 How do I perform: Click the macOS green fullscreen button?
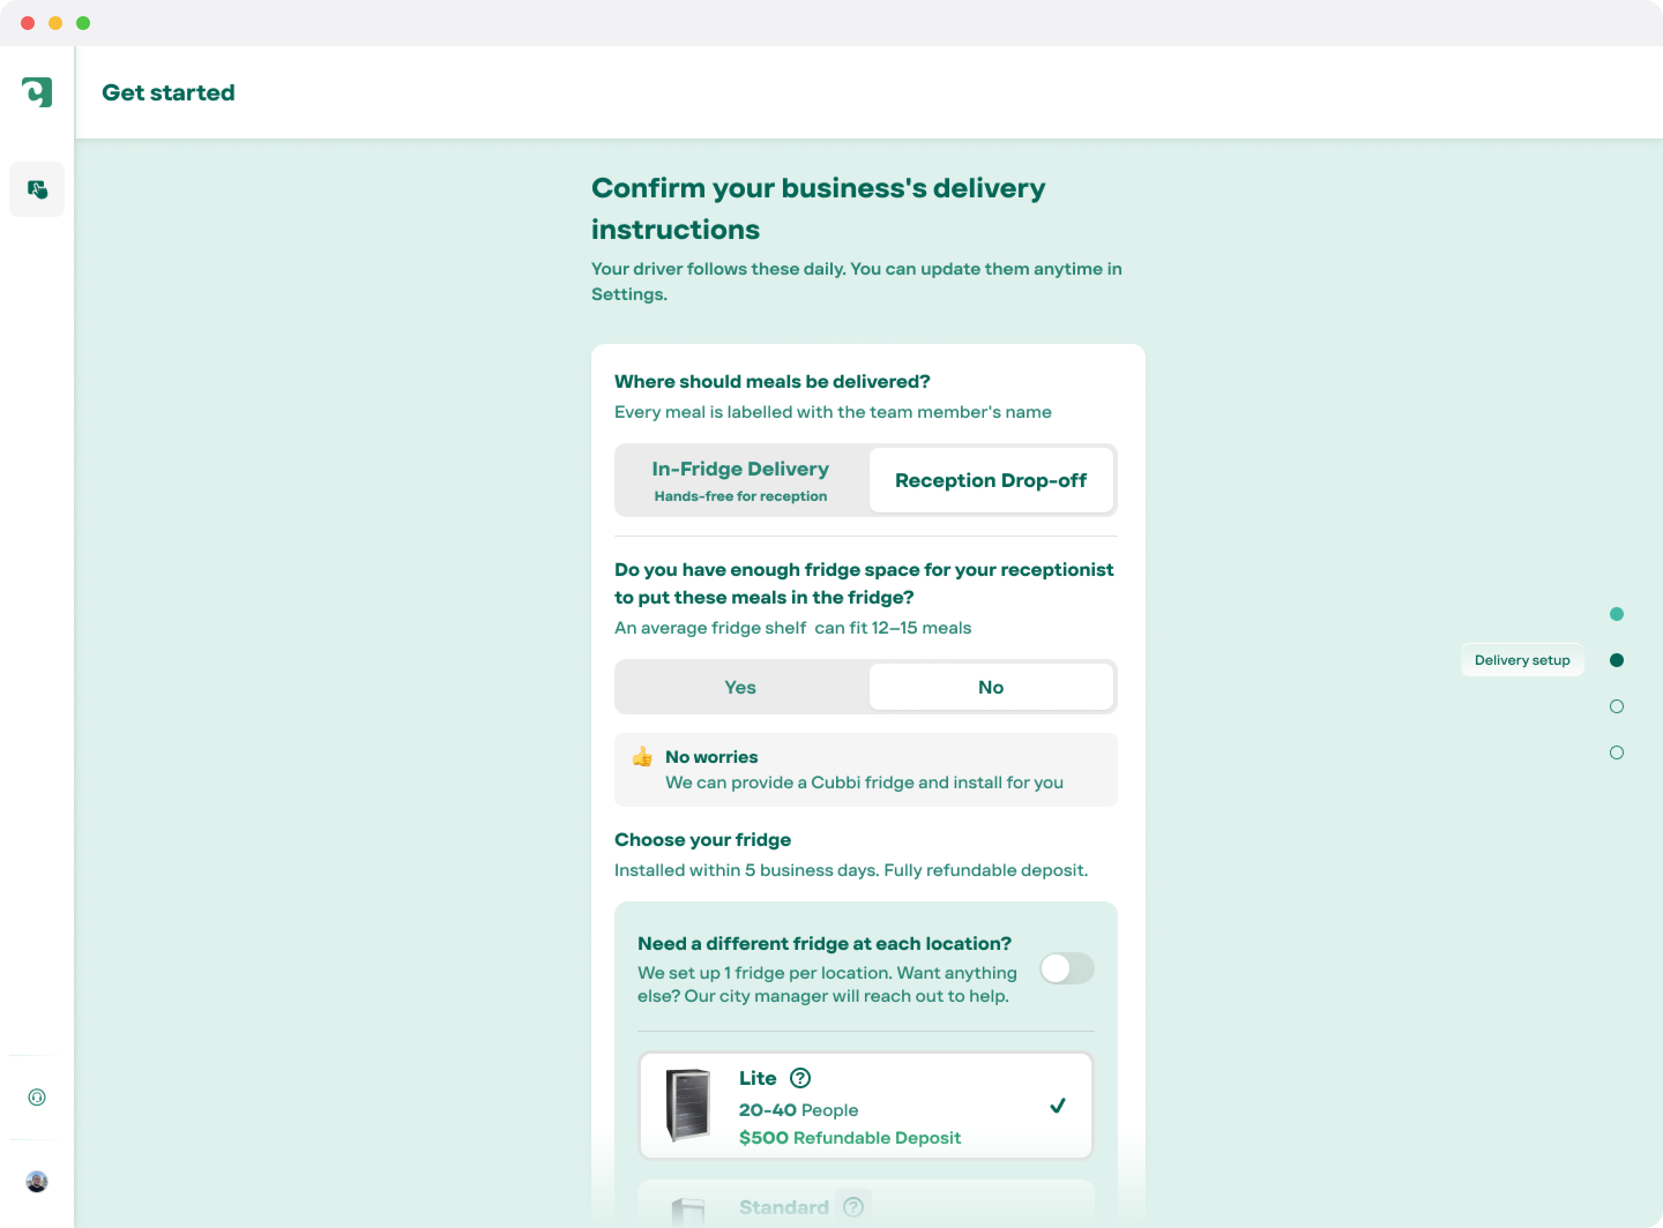83,23
